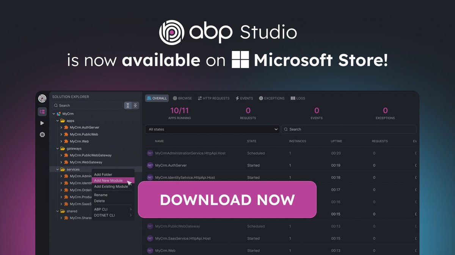The width and height of the screenshot is (455, 255).
Task: Expand the MyCrm.PublicWeb tree node
Action: (61, 134)
